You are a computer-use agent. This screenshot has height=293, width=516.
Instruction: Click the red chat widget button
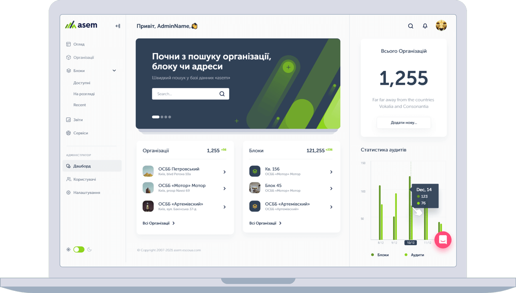click(443, 240)
